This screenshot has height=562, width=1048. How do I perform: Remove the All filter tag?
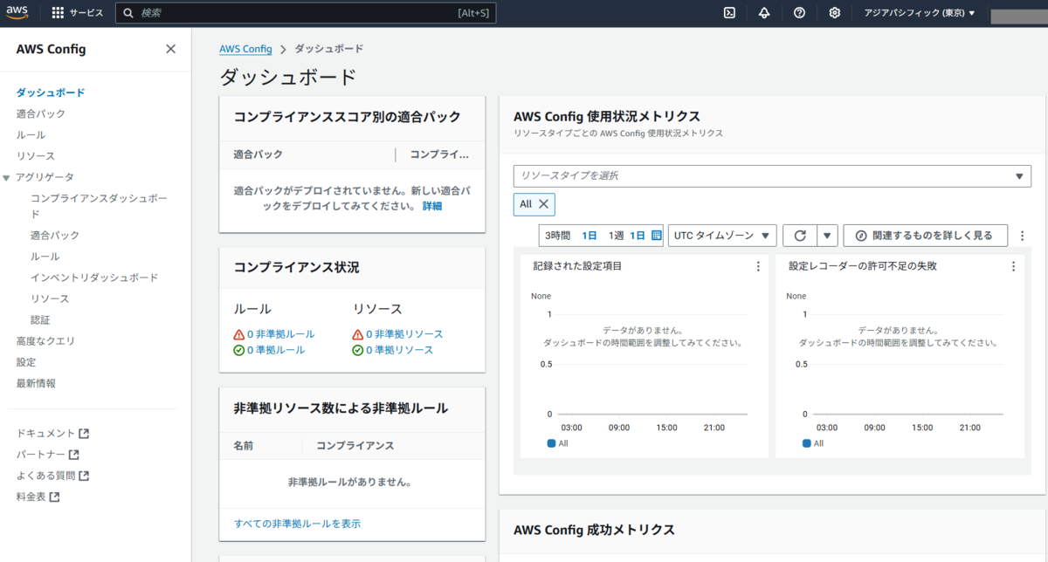[543, 204]
